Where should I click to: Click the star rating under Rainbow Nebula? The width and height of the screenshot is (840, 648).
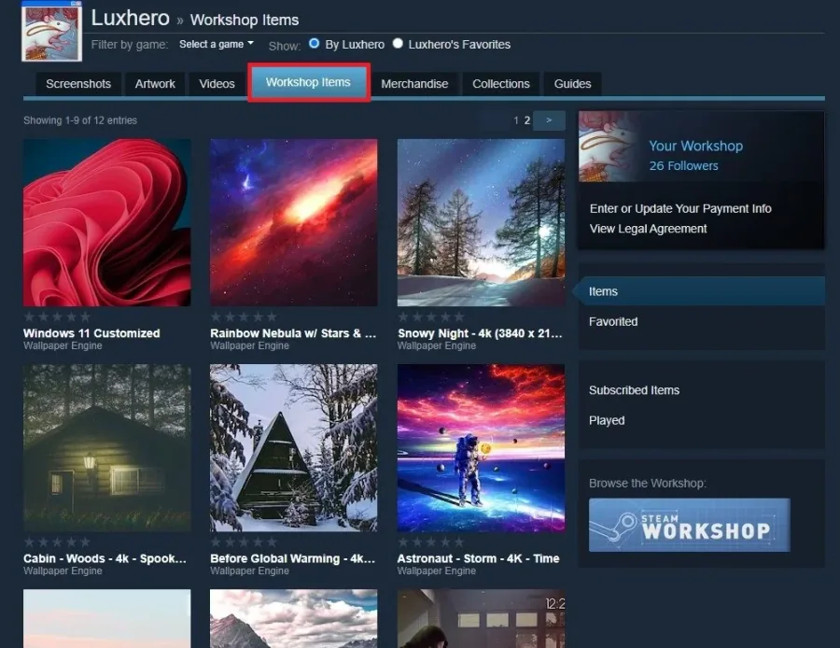click(244, 317)
